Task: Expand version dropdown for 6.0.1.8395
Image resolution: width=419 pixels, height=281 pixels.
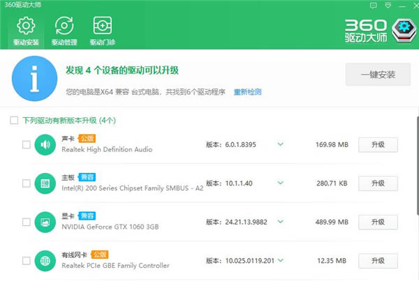Action: 280,144
